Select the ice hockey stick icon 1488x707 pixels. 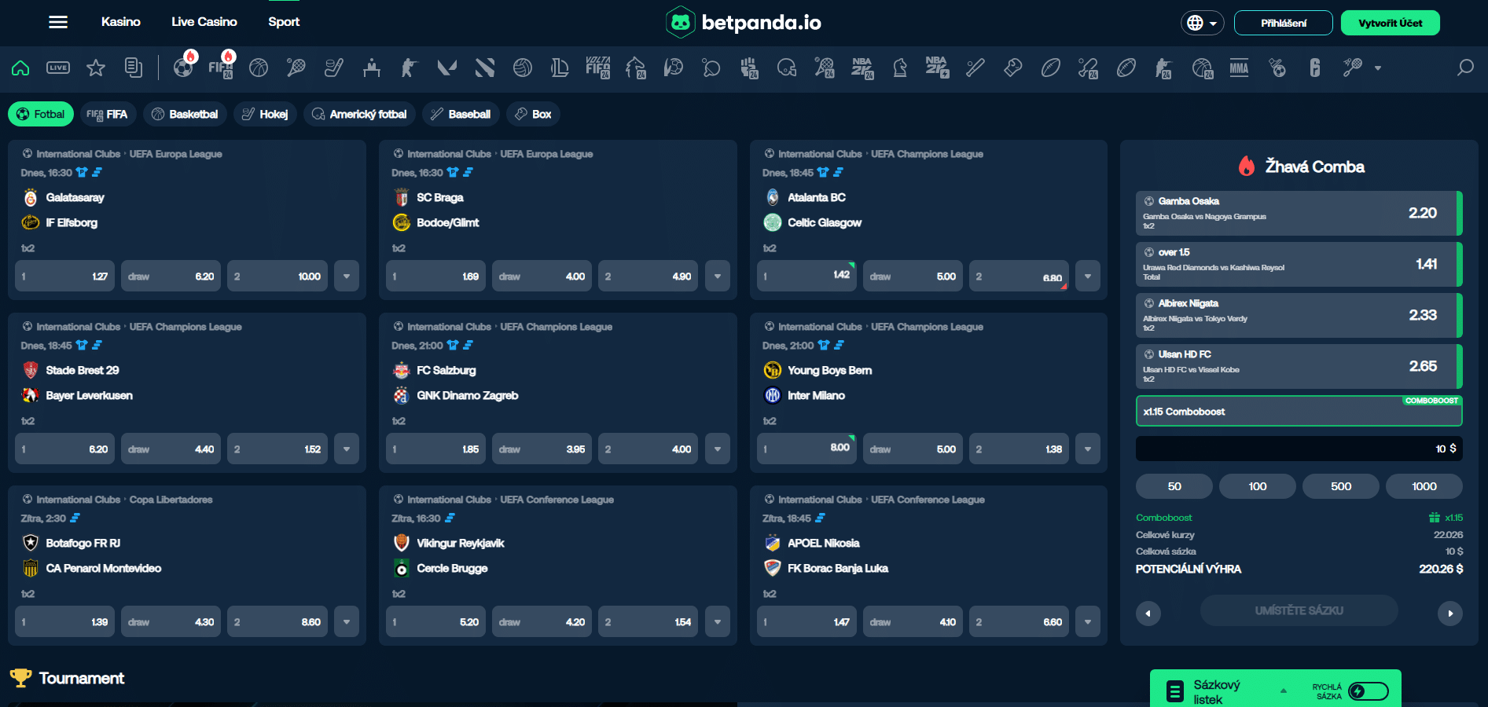(x=334, y=68)
